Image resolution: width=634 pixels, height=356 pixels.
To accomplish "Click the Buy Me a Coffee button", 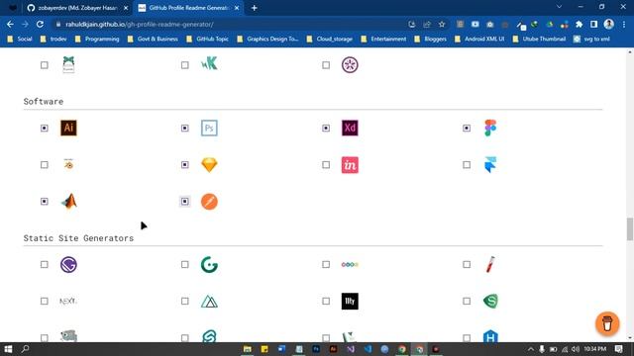I will click(x=607, y=323).
